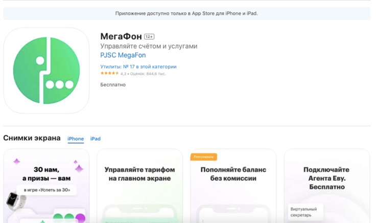Click the 'Снимки экрана' section heading
The height and width of the screenshot is (223, 378).
tap(32, 138)
